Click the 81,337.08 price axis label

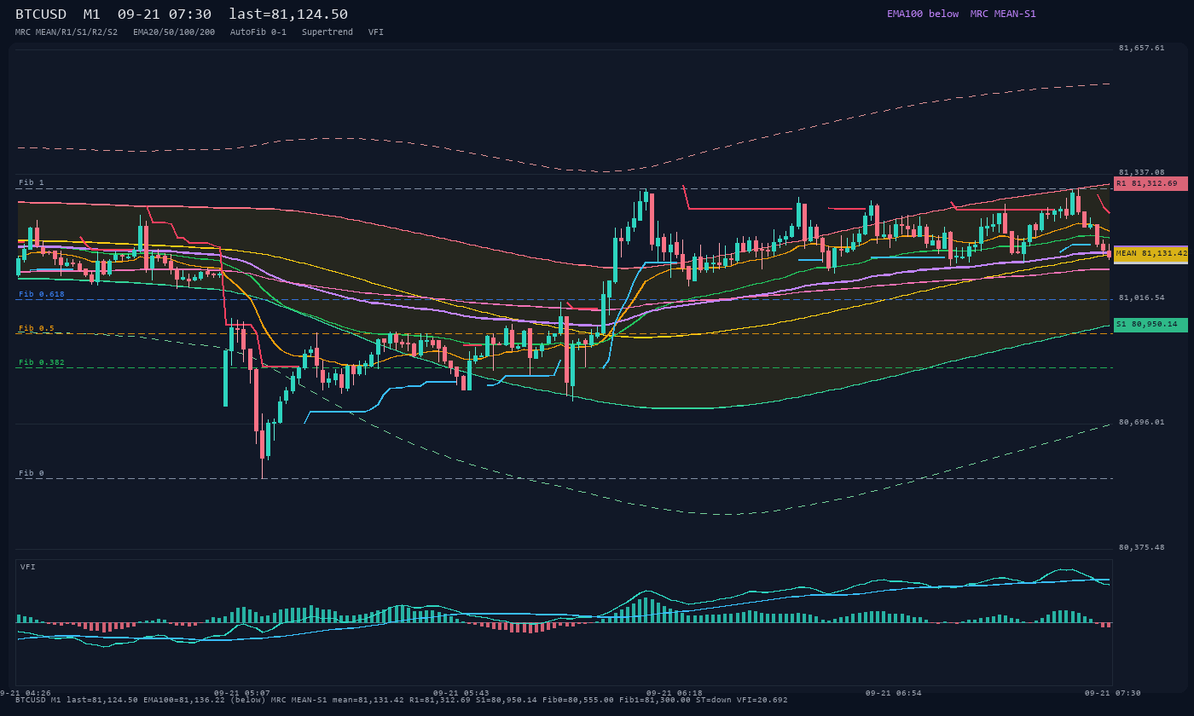point(1141,172)
